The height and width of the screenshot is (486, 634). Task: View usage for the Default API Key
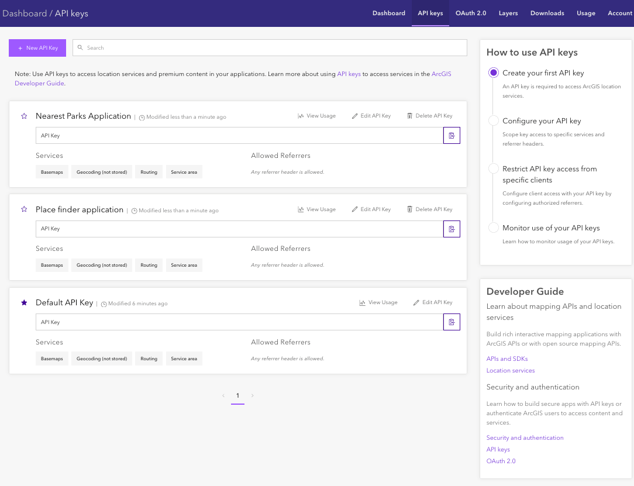pos(378,302)
